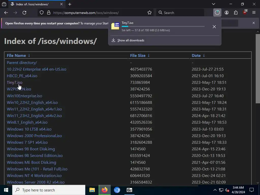260x195 pixels.
Task: Click the Tiny7.iso link
Action: point(14,83)
